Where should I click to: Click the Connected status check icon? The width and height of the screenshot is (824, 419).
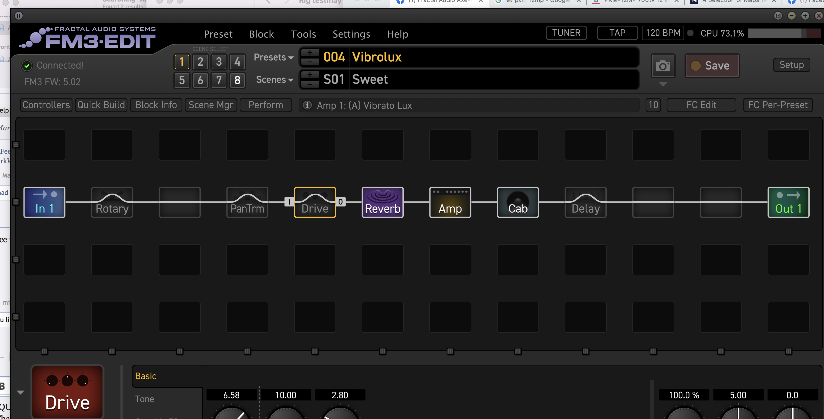[x=27, y=66]
